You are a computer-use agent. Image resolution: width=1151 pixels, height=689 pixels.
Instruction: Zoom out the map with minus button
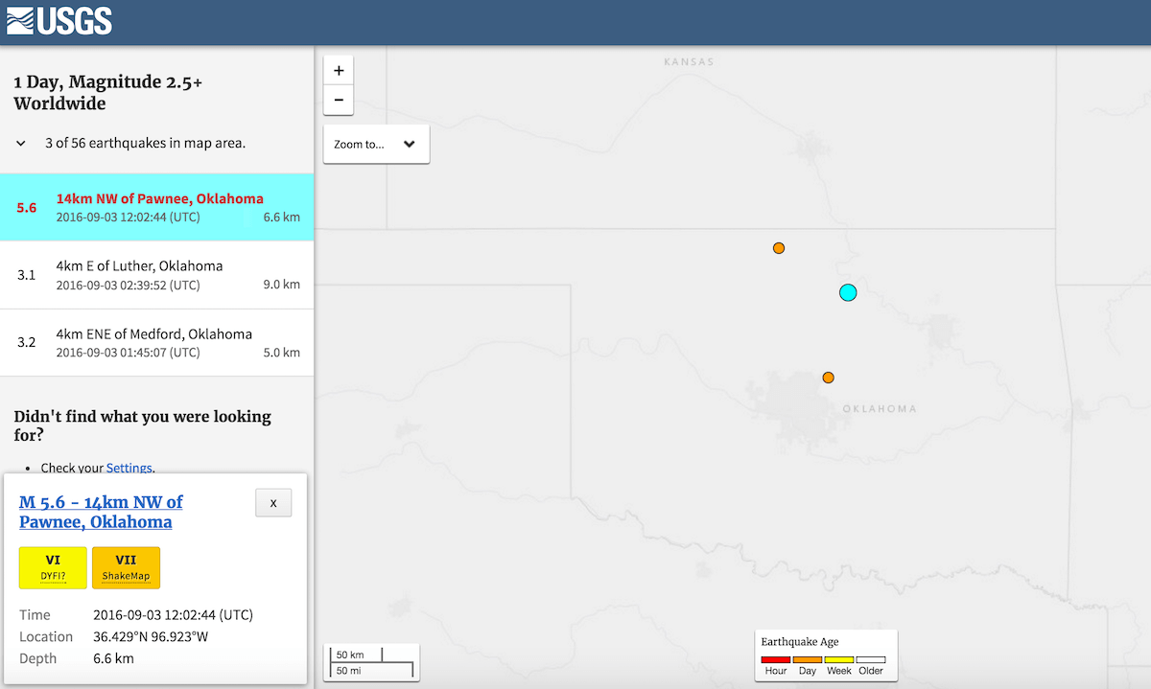click(339, 100)
